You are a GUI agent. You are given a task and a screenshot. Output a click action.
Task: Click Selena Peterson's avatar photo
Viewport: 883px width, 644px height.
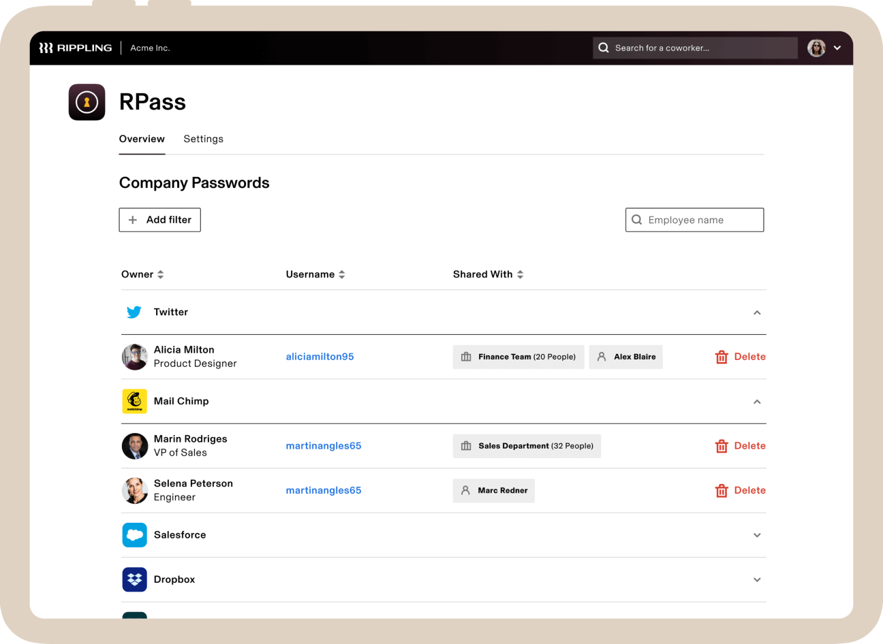(135, 490)
